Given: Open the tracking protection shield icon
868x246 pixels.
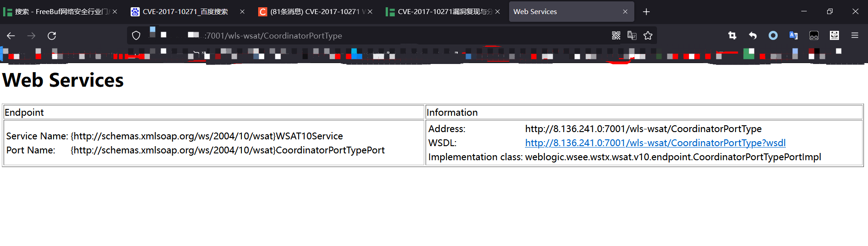Looking at the screenshot, I should coord(136,35).
